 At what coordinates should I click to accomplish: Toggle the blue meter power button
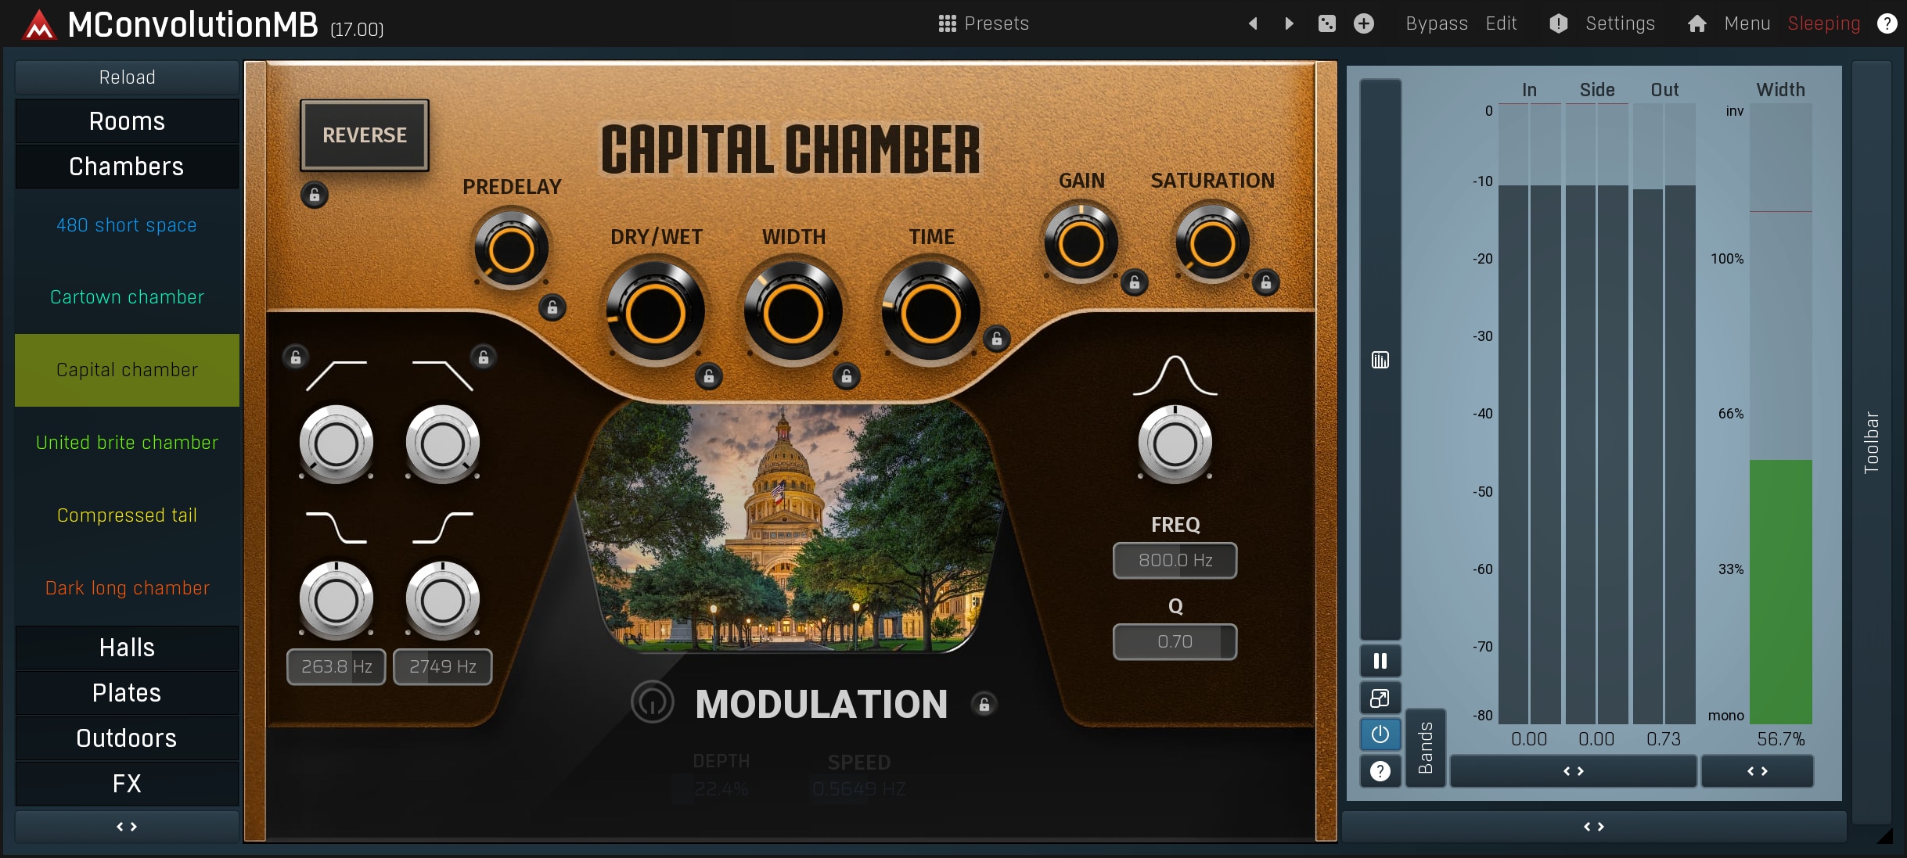coord(1380,734)
